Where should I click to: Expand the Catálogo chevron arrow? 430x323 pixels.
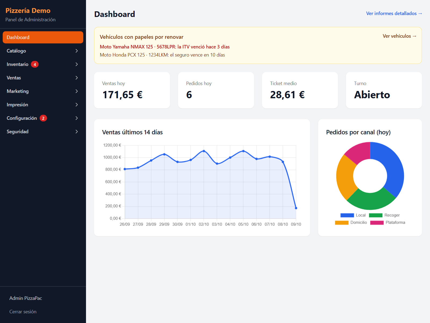(x=77, y=51)
